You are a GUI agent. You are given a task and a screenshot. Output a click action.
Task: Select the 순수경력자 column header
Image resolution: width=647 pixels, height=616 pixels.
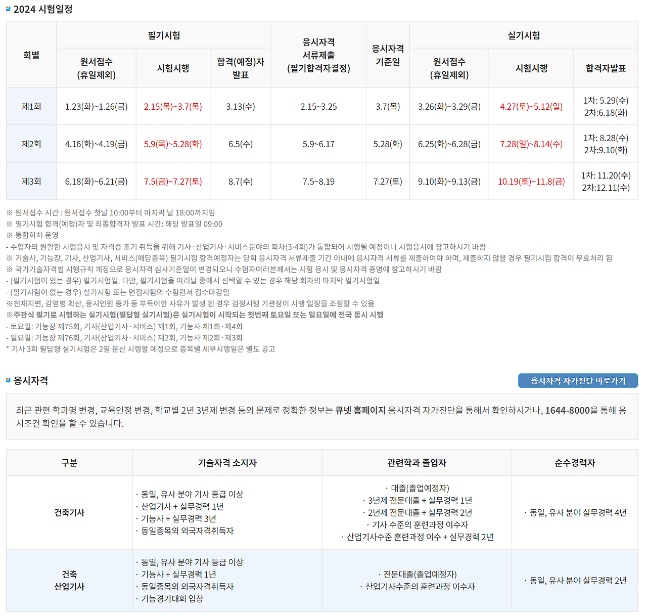pos(575,462)
